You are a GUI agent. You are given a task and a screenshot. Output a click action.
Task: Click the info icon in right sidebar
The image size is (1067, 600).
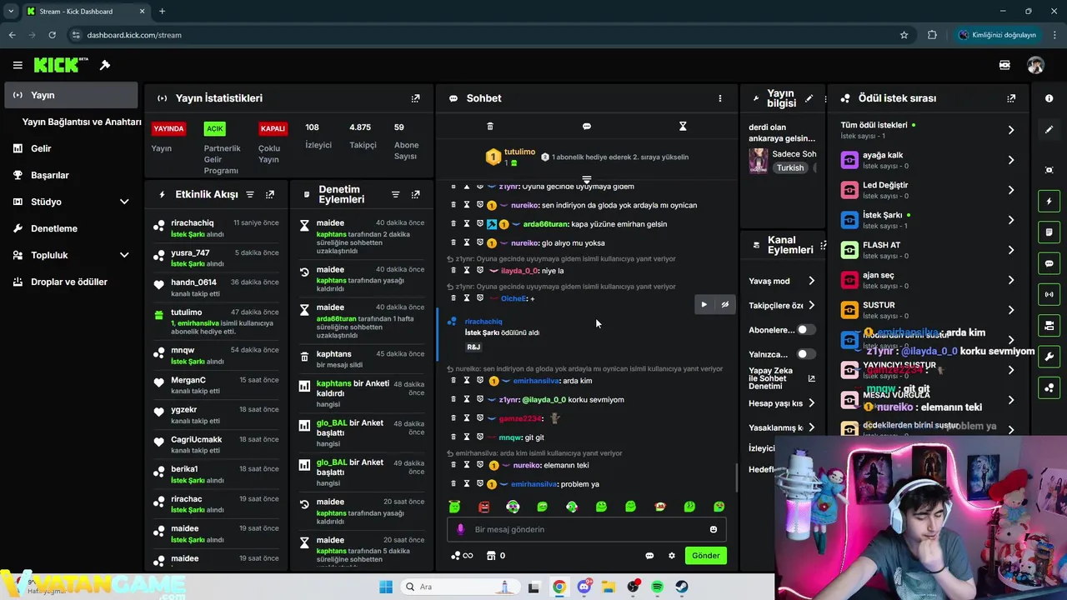pos(1049,98)
